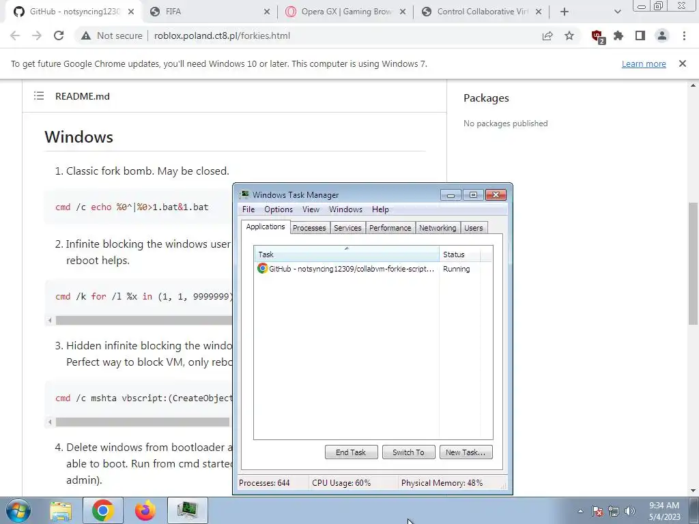699x524 pixels.
Task: Switch to the Networking tab
Action: [x=438, y=228]
